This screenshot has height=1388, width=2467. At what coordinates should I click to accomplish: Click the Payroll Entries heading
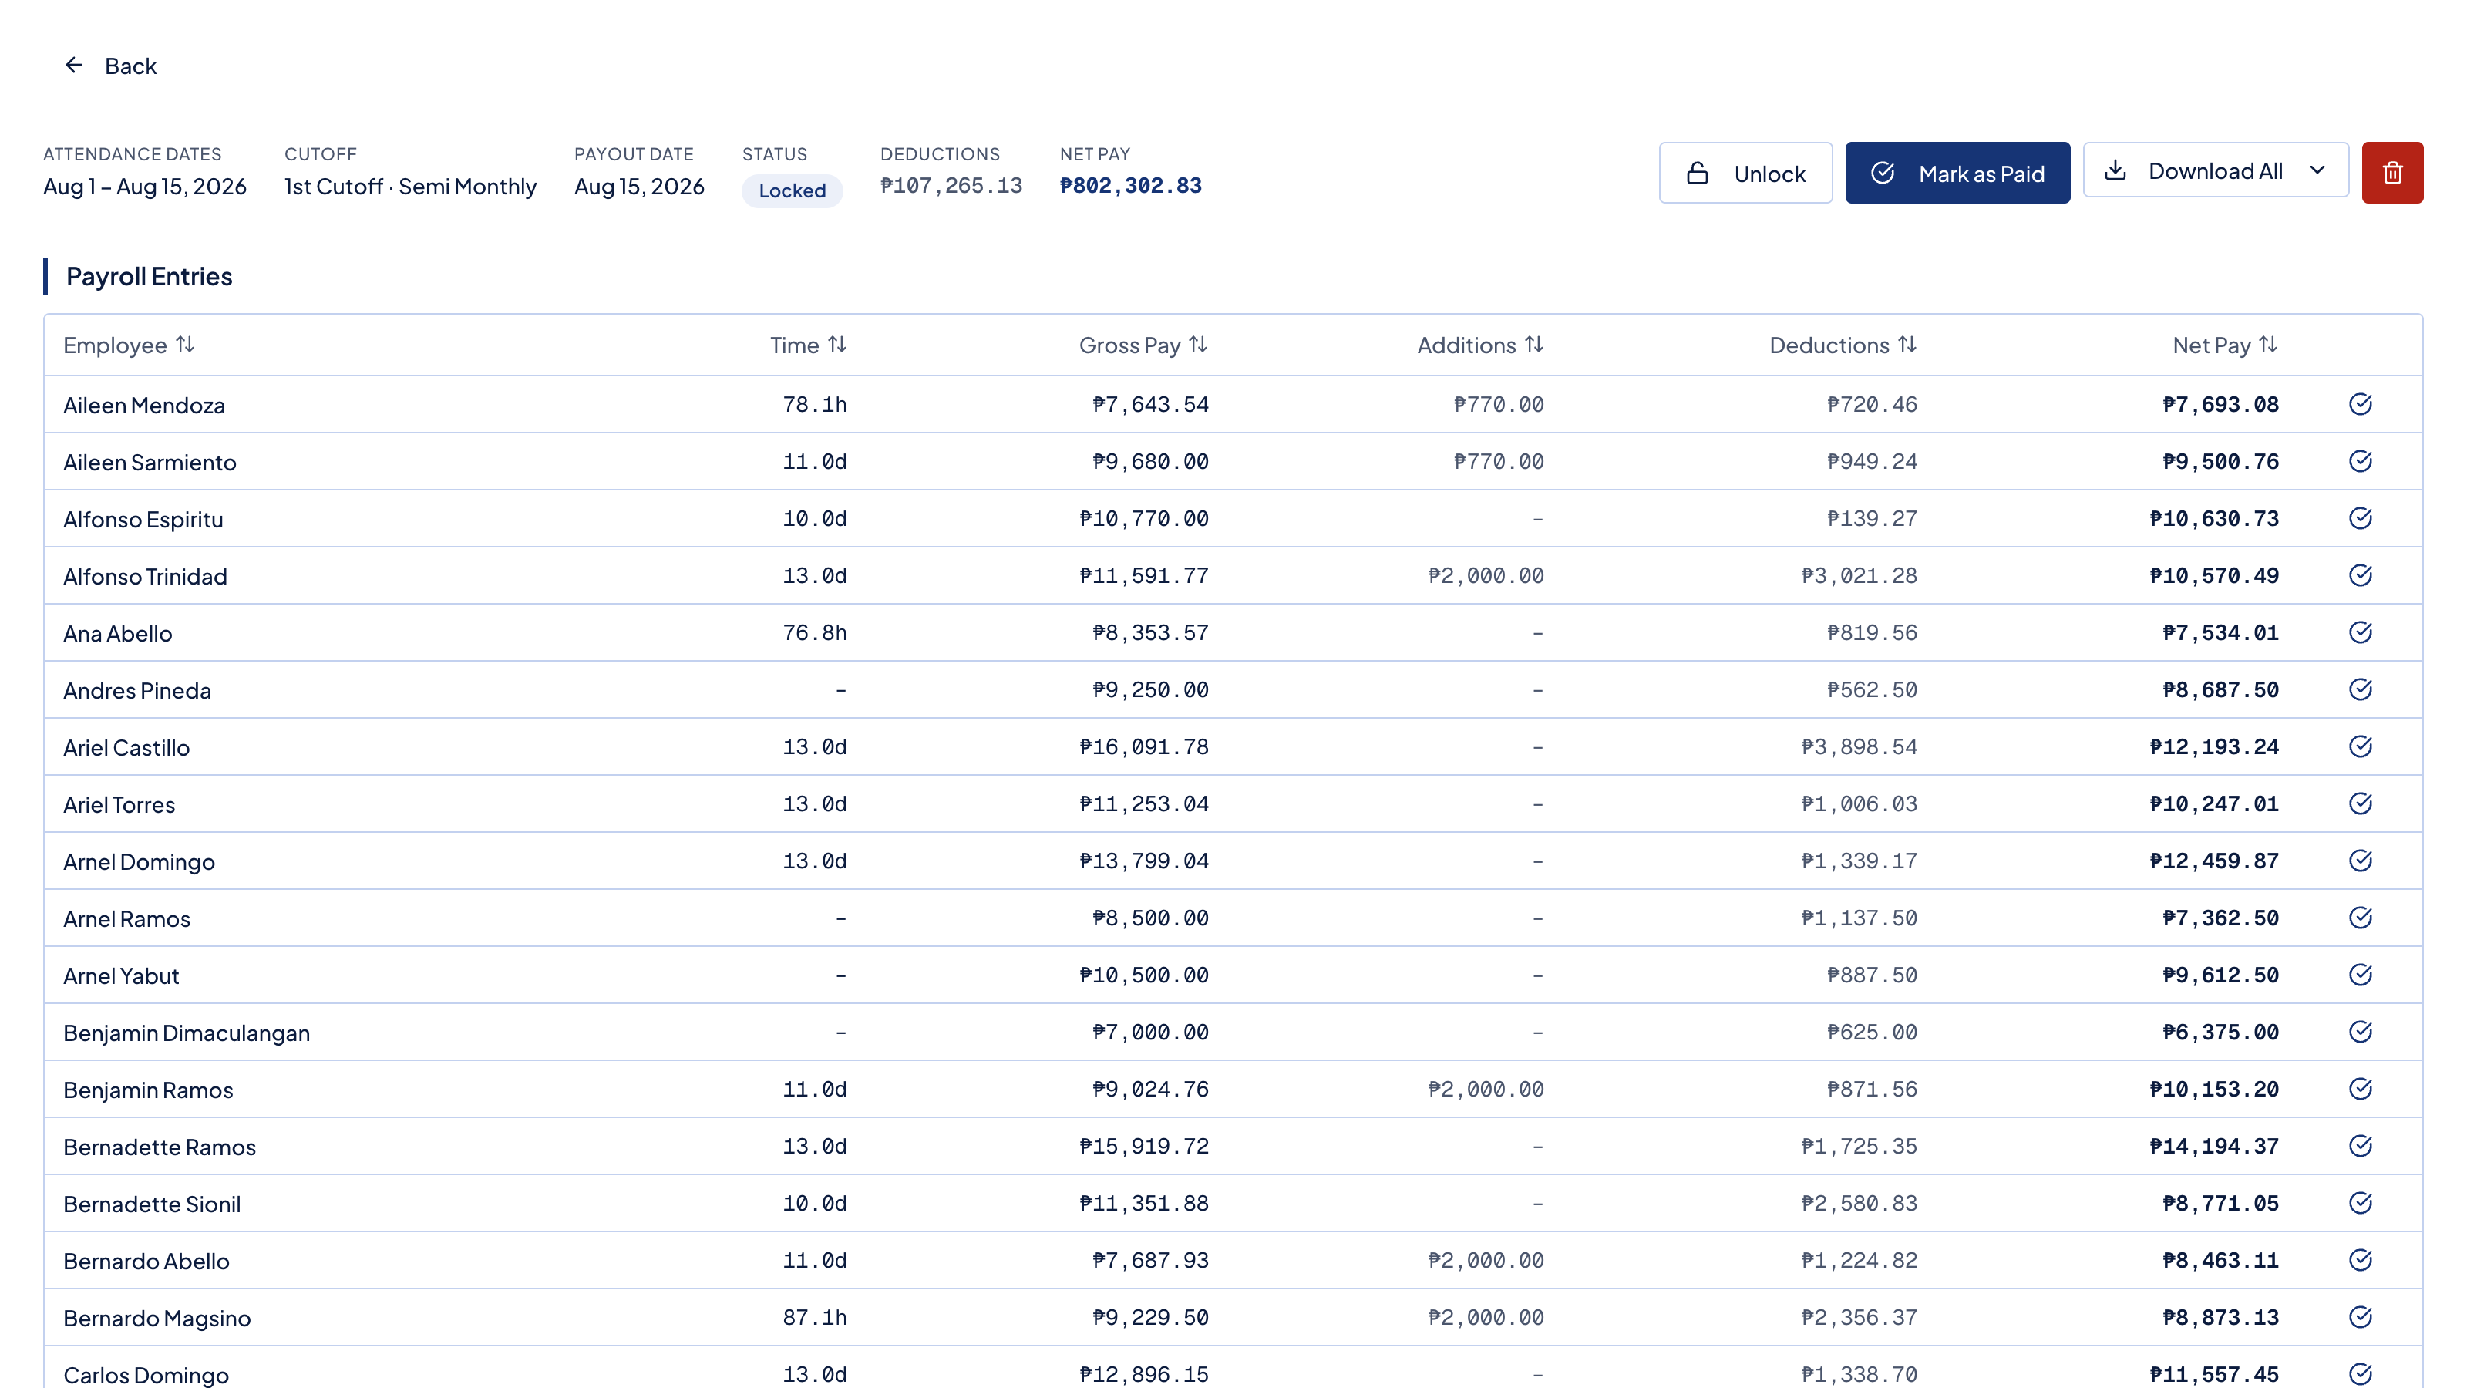(x=150, y=277)
